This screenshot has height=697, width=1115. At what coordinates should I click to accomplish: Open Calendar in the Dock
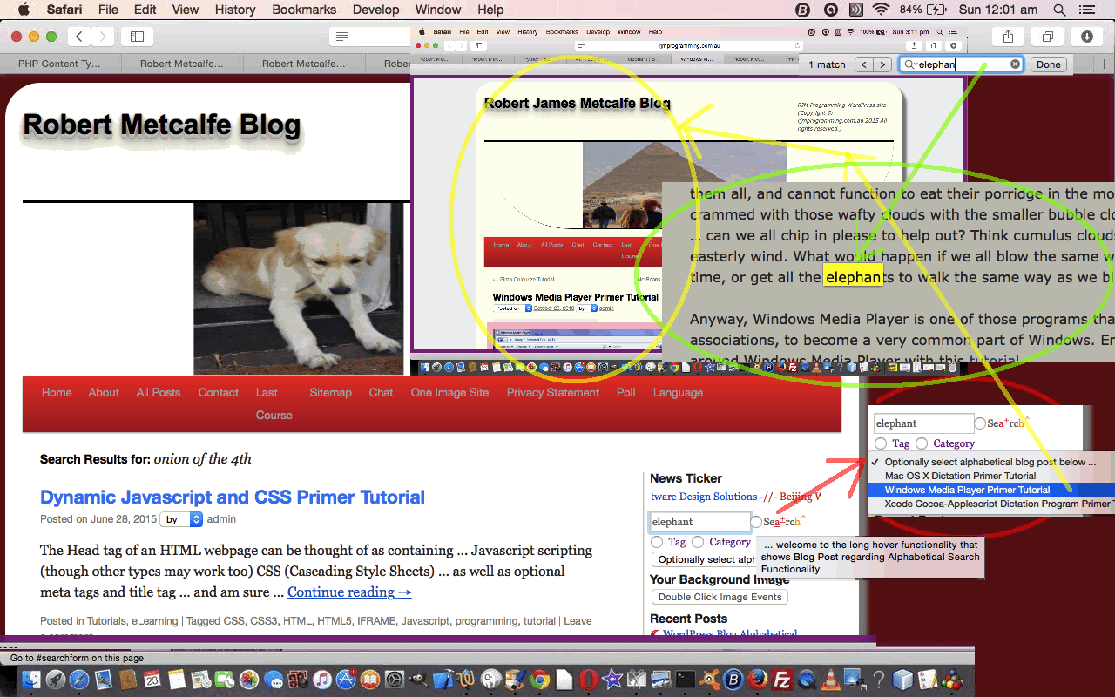pos(152,680)
